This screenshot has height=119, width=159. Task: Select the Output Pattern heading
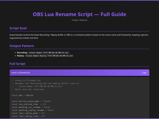point(22,46)
